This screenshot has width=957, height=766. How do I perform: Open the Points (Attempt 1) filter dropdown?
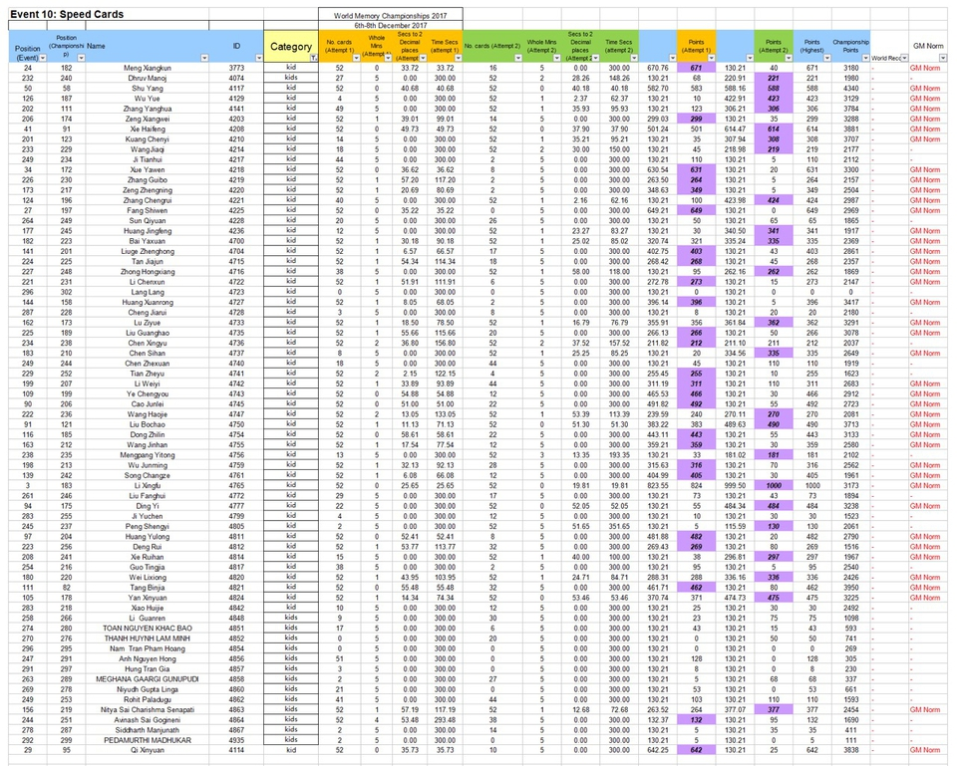(711, 58)
